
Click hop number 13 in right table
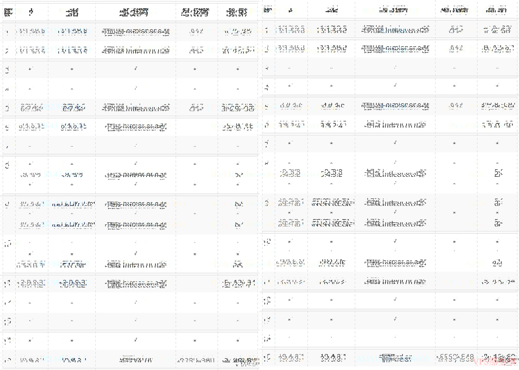tap(267, 320)
